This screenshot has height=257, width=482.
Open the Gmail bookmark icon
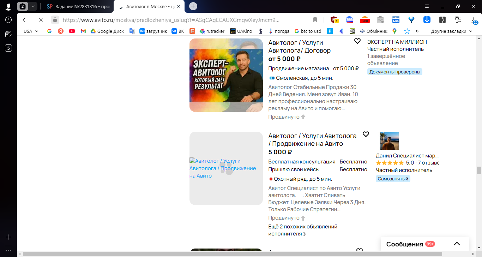(x=83, y=31)
